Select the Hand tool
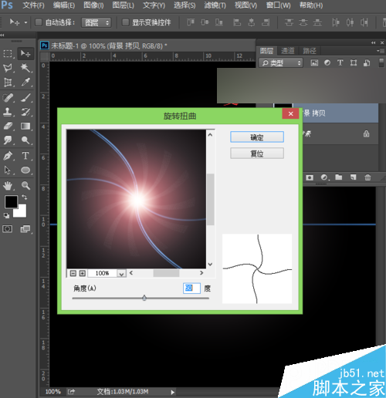Viewport: 386px width, 398px height. click(8, 185)
